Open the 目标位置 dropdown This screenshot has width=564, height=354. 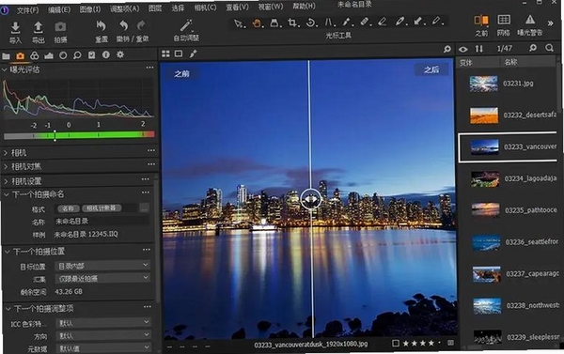102,266
